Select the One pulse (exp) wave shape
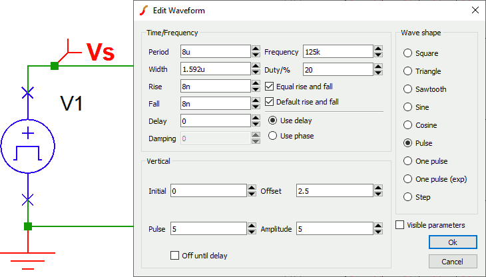The image size is (486, 277). [407, 179]
